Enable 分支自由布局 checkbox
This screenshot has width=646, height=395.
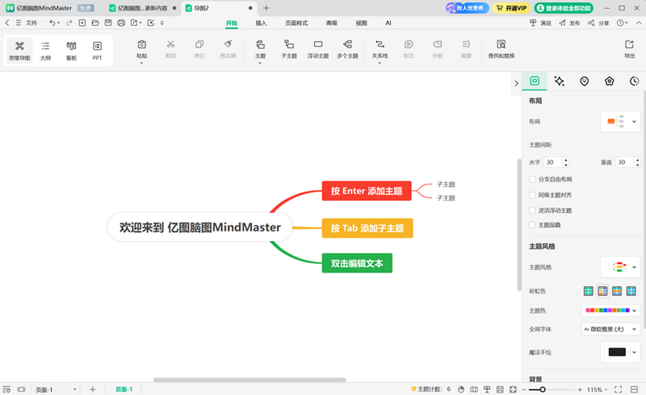coord(532,179)
